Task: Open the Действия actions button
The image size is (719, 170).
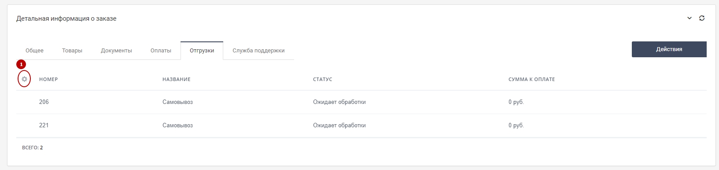Action: click(669, 49)
